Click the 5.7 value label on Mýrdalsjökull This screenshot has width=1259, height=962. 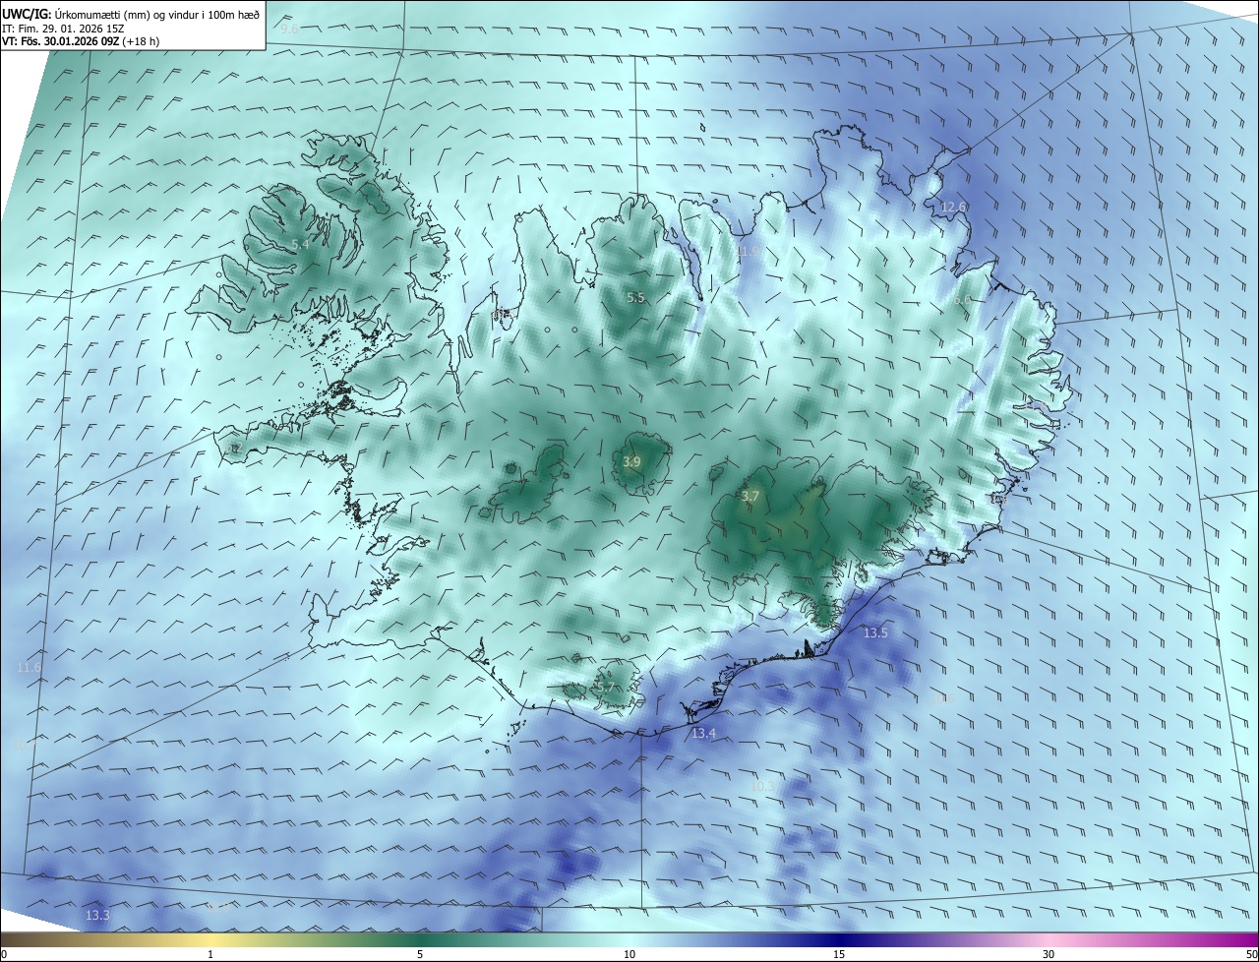605,688
